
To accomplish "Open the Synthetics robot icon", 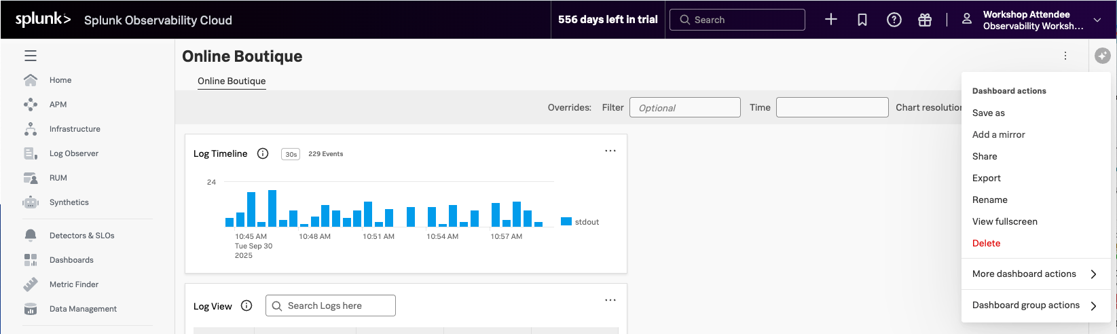I will point(31,202).
